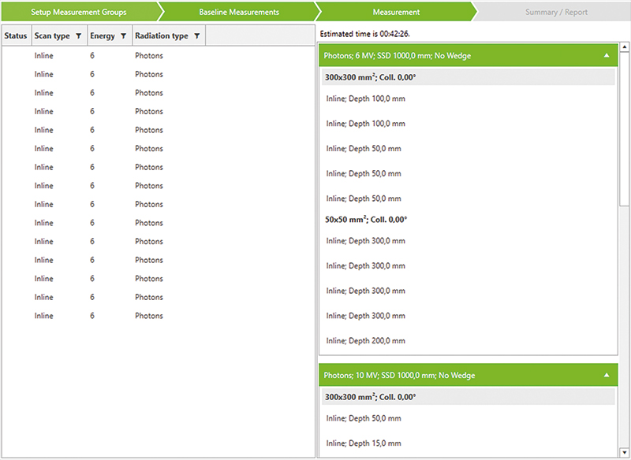Select first 300x300 mm² header under 6 MV
631x460 pixels.
(x=370, y=77)
